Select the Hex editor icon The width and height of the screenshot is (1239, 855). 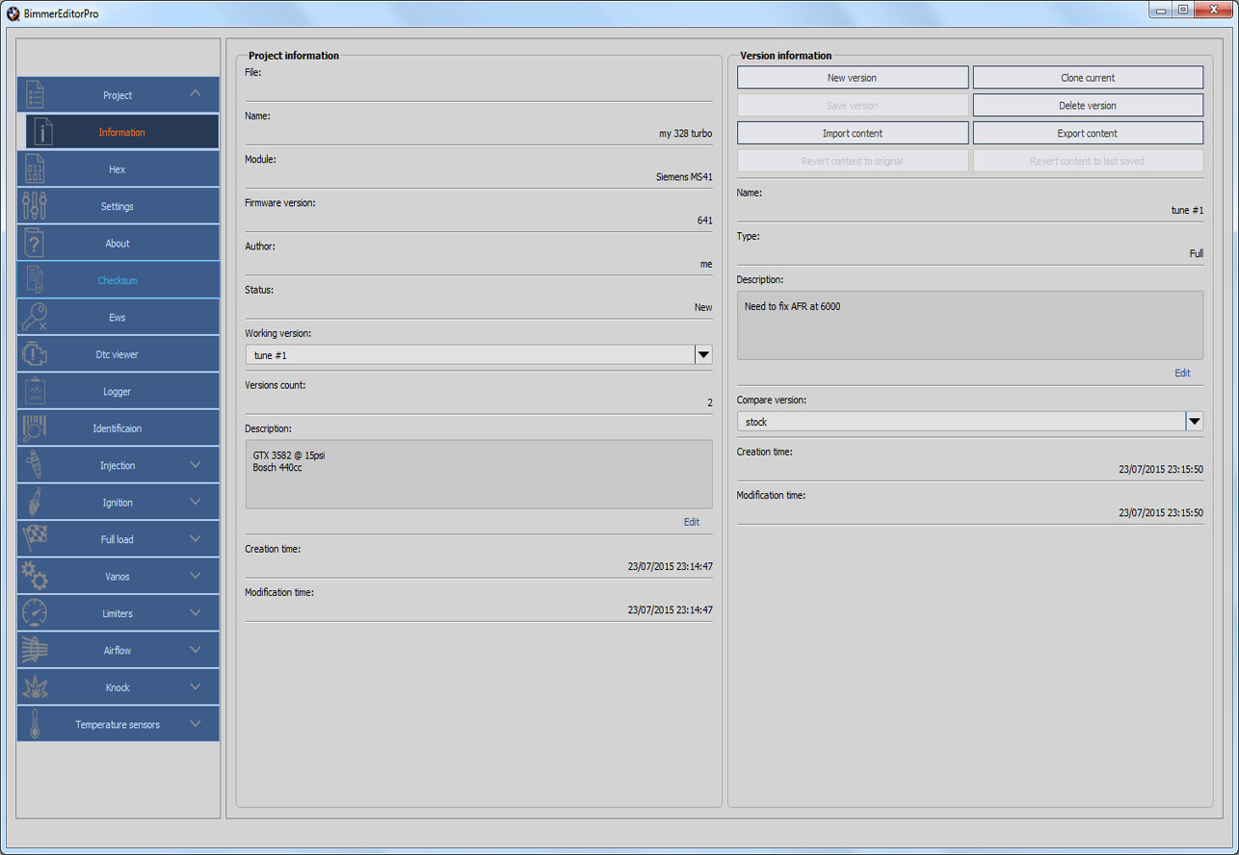tap(34, 168)
